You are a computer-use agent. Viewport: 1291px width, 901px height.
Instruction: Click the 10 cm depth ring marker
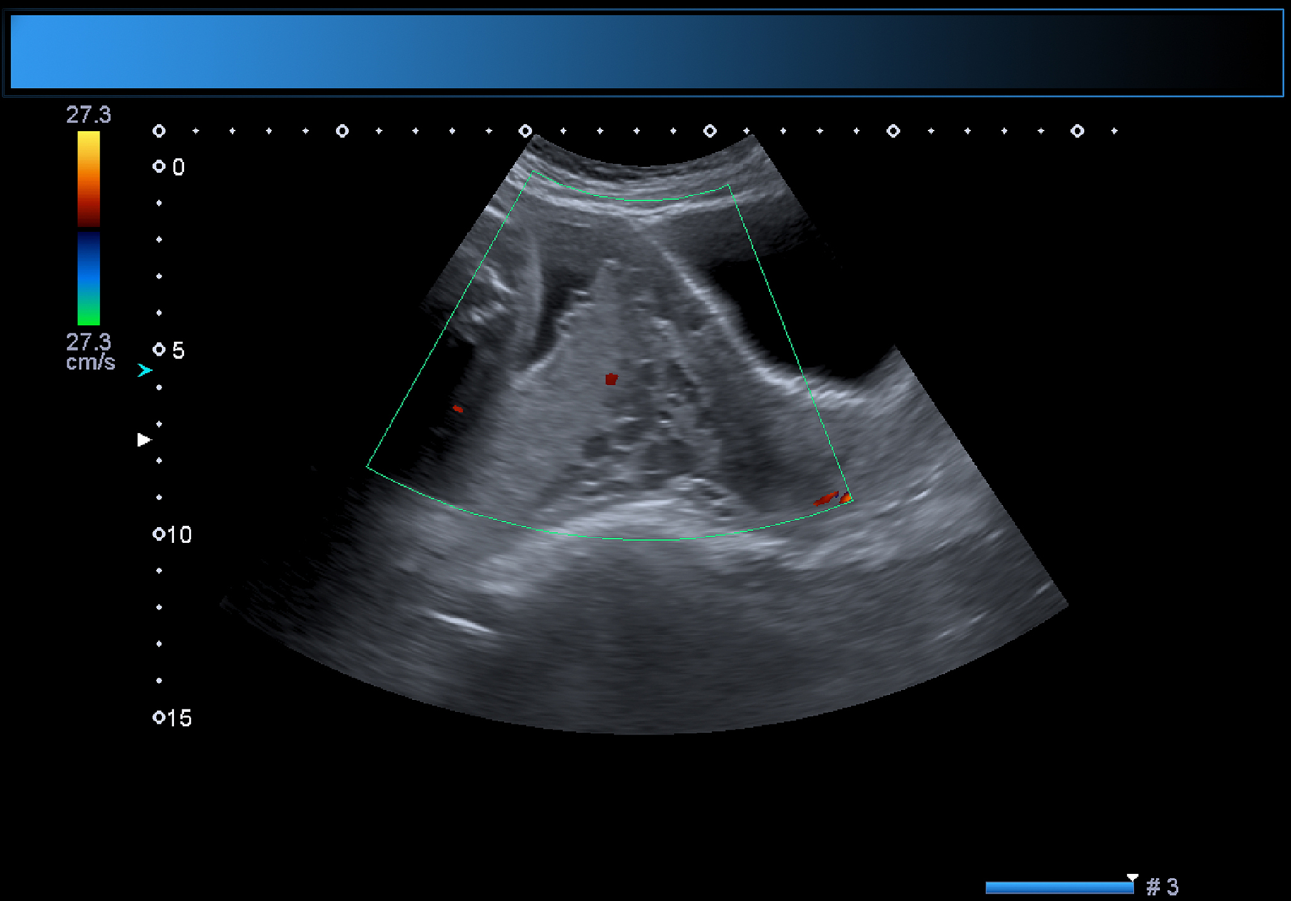(x=159, y=534)
